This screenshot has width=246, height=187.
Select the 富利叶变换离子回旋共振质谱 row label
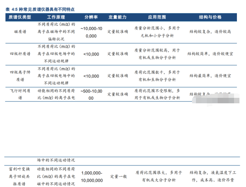click(20, 176)
